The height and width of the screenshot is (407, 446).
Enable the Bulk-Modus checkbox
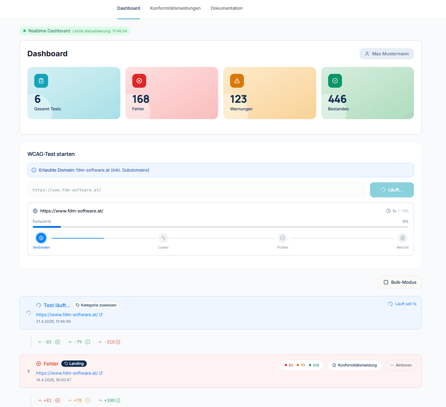pos(386,282)
